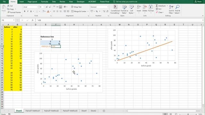
Task: Click the Insert Function fx icon
Action: (32, 20)
